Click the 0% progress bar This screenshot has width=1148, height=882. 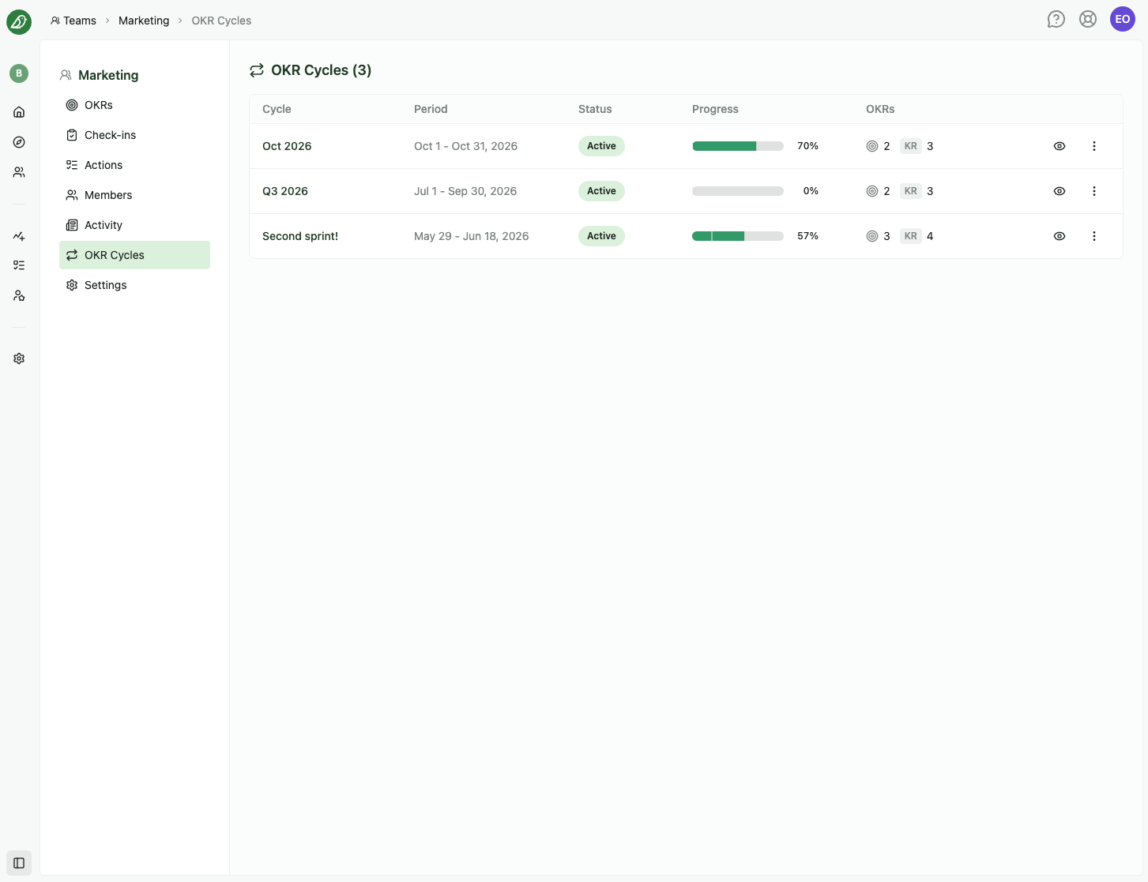[x=738, y=191]
